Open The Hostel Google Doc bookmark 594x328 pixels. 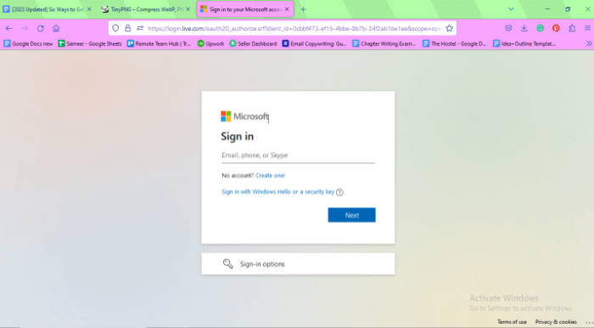[455, 43]
